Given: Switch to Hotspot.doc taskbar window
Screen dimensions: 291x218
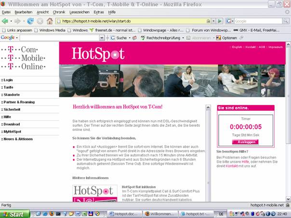Looking at the screenshot, I should tap(124, 214).
